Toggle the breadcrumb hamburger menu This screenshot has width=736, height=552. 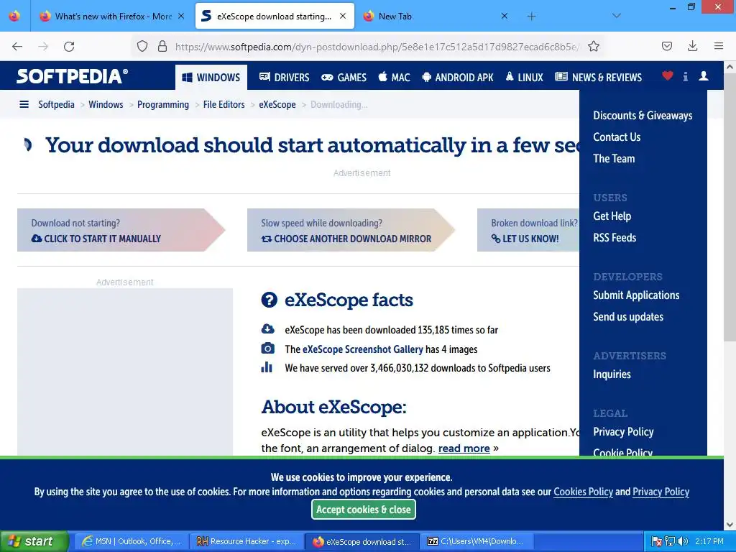pyautogui.click(x=24, y=104)
